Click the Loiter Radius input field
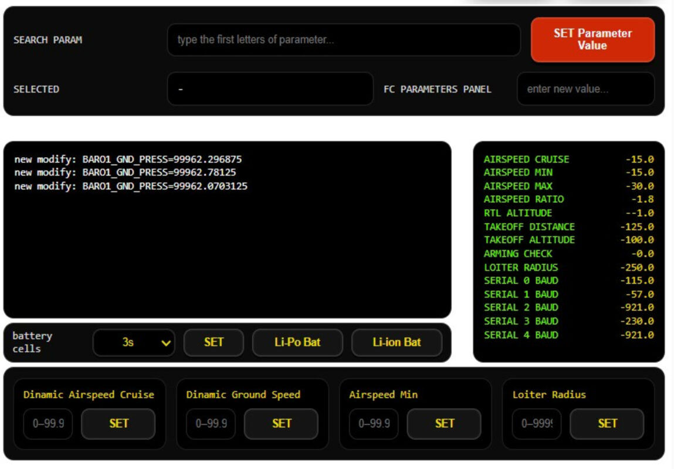The width and height of the screenshot is (674, 469). point(536,423)
